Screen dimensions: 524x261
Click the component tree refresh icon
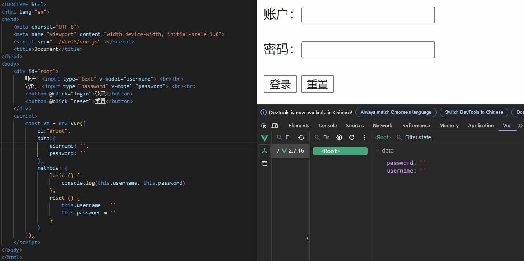tap(352, 137)
